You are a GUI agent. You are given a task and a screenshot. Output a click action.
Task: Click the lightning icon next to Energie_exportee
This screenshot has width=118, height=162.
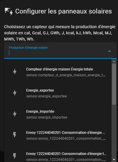coord(15,93)
